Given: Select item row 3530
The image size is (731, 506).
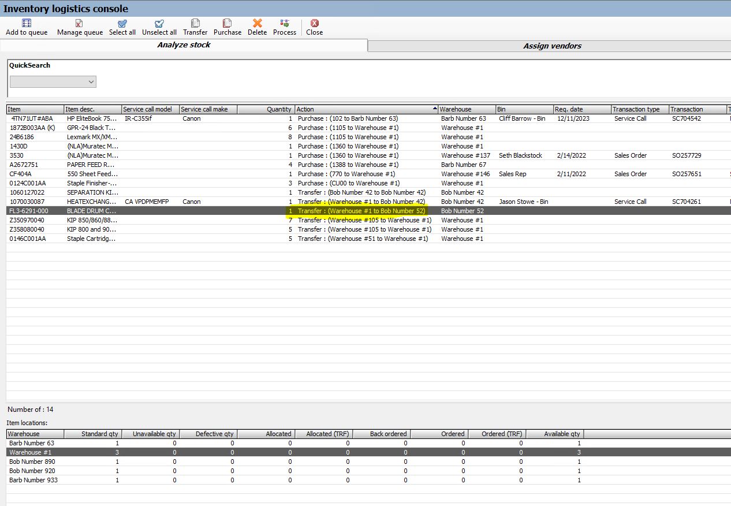Looking at the screenshot, I should point(368,155).
